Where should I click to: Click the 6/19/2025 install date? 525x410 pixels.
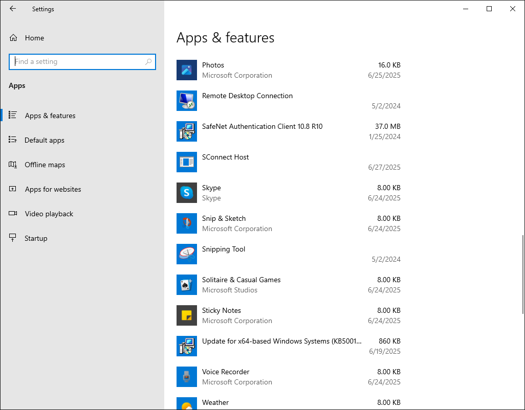click(x=385, y=351)
